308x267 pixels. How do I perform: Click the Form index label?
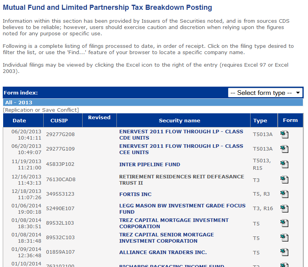[x=20, y=93]
